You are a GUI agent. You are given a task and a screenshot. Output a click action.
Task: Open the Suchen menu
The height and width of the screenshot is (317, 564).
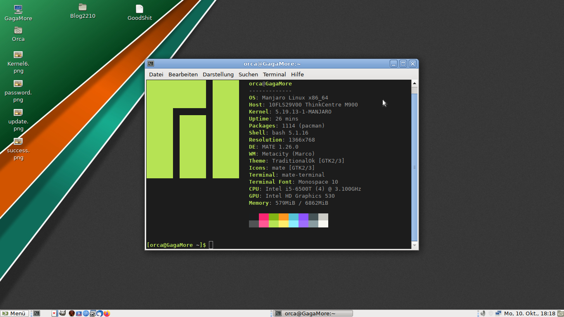(x=248, y=74)
